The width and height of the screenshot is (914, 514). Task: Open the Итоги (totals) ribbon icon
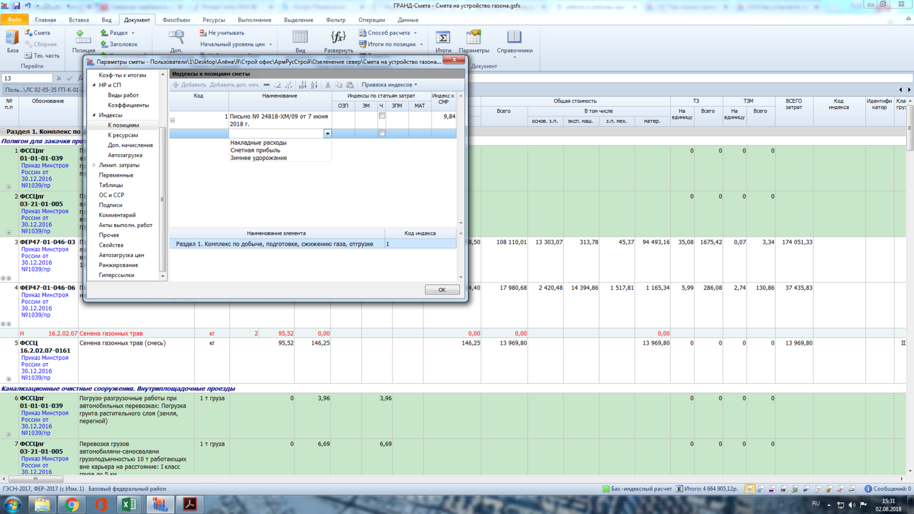(x=443, y=38)
